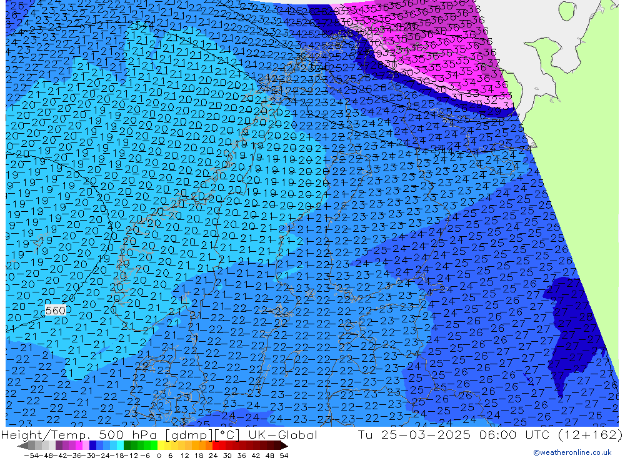Click the '(12+162)' forecast hour text

click(x=589, y=434)
